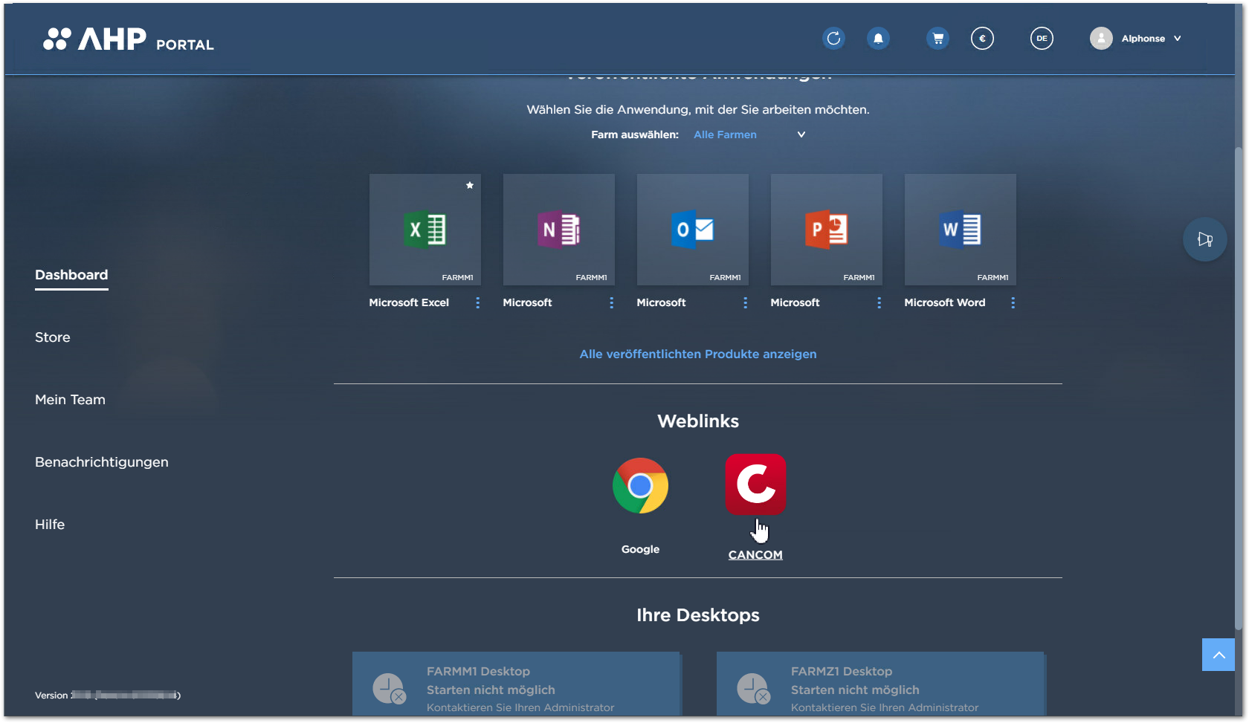Click the Weblinks heading

tap(698, 421)
